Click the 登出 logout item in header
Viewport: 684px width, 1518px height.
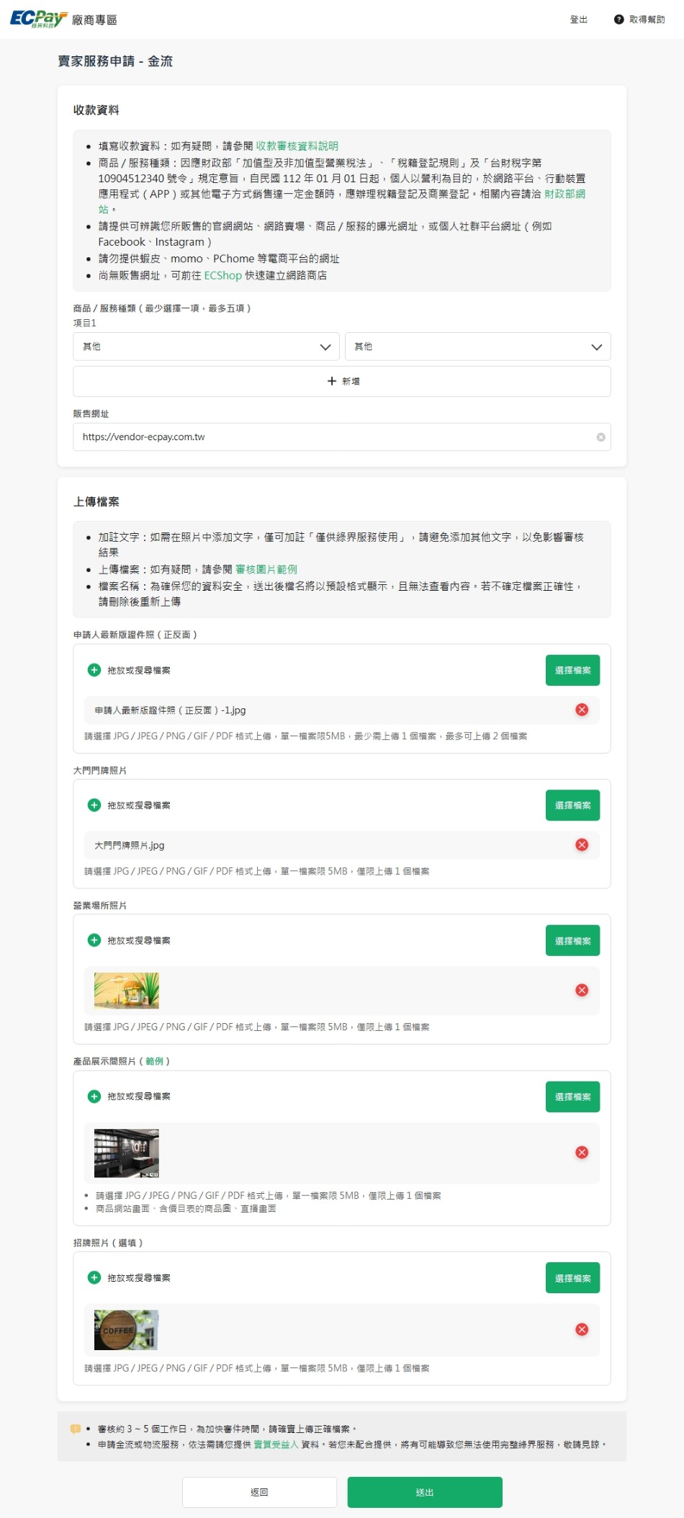578,19
